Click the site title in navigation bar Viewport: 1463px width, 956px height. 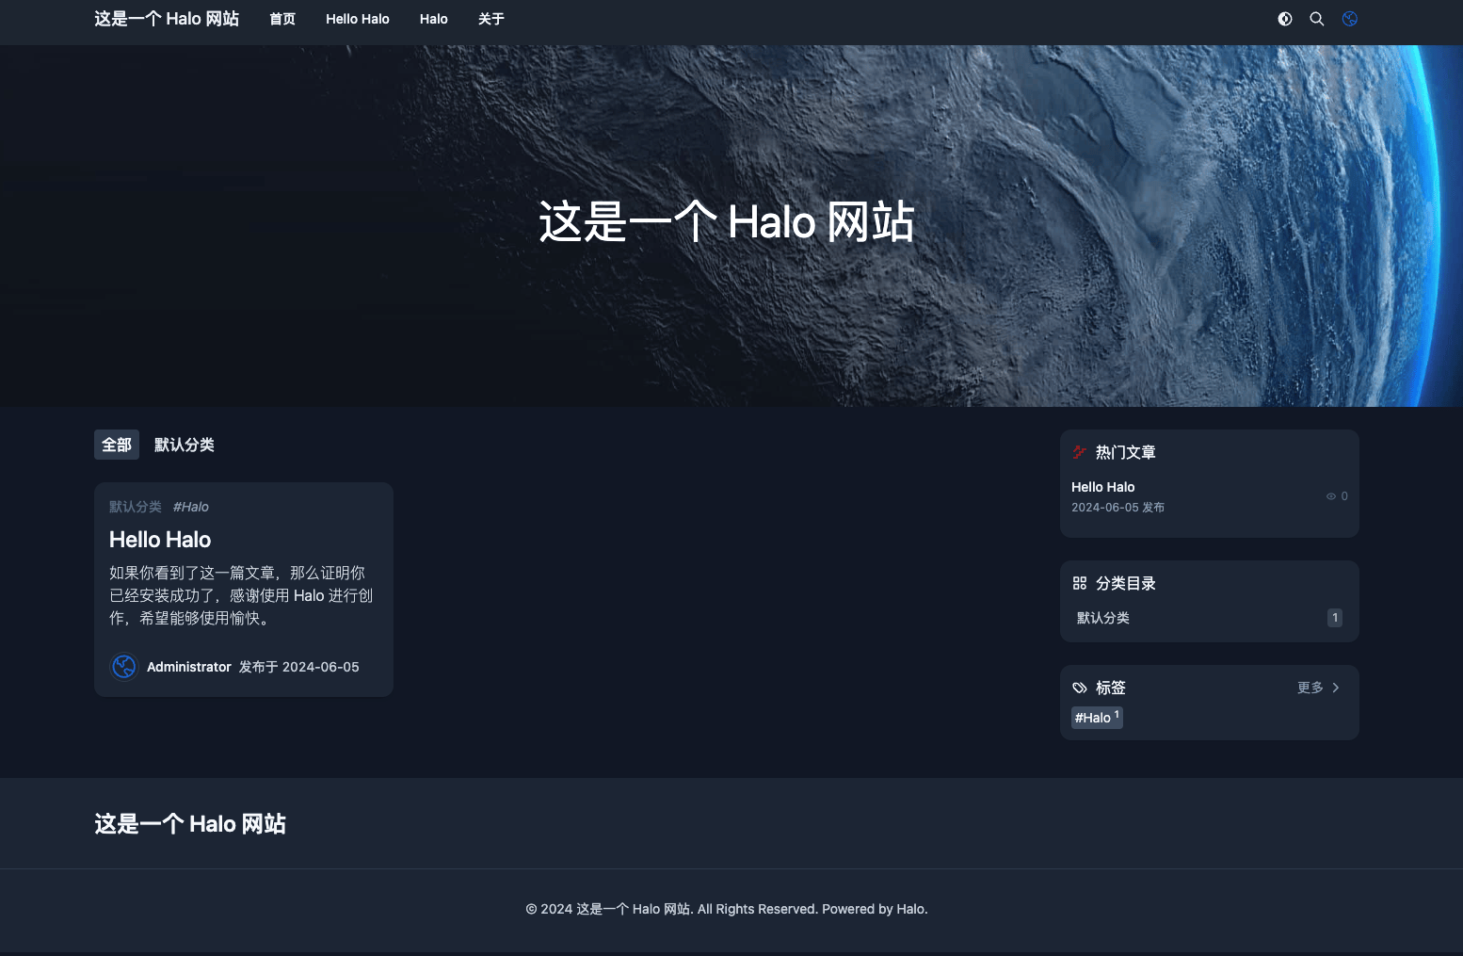[167, 19]
